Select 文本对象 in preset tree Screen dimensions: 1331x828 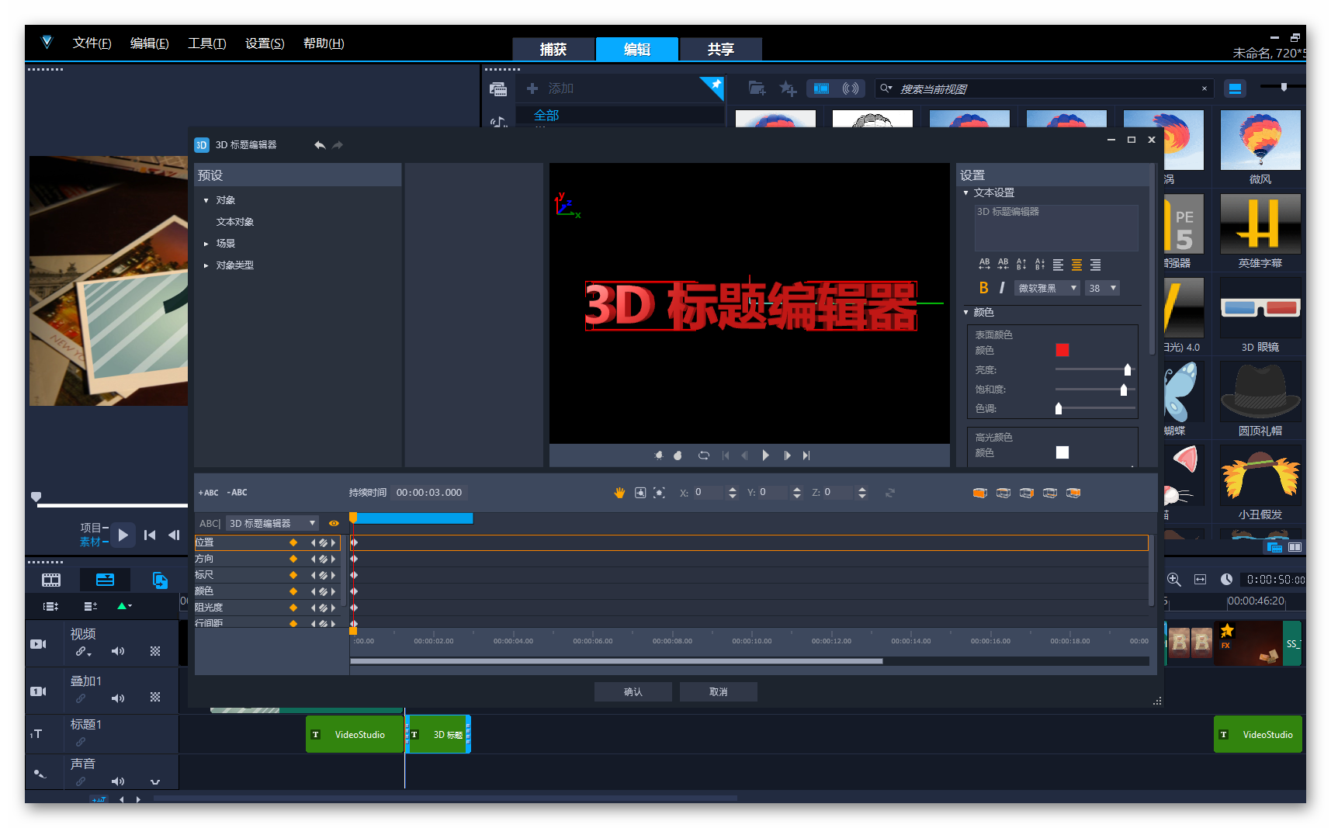tap(235, 222)
